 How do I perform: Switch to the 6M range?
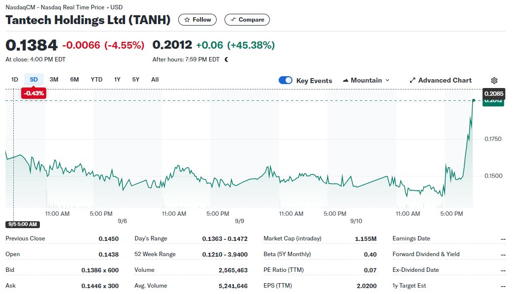(74, 80)
